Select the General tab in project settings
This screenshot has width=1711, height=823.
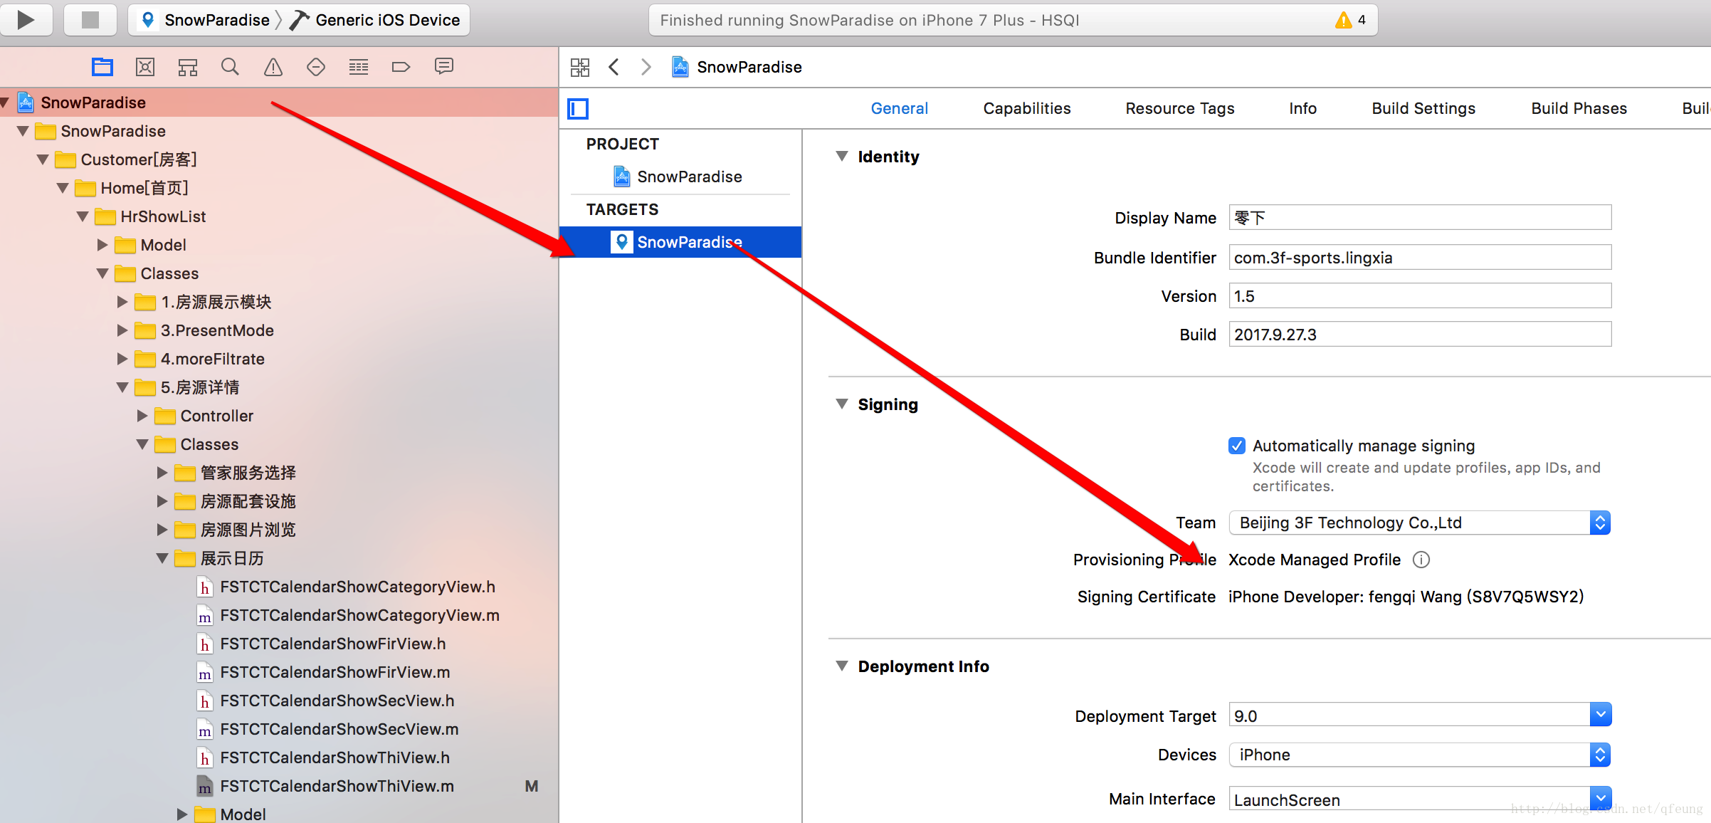899,108
